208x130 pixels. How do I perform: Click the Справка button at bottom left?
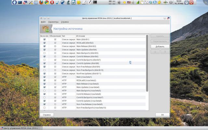coord(47,115)
